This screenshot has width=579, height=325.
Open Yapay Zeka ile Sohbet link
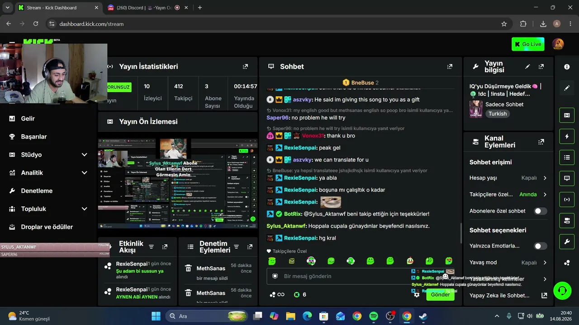tap(508, 296)
